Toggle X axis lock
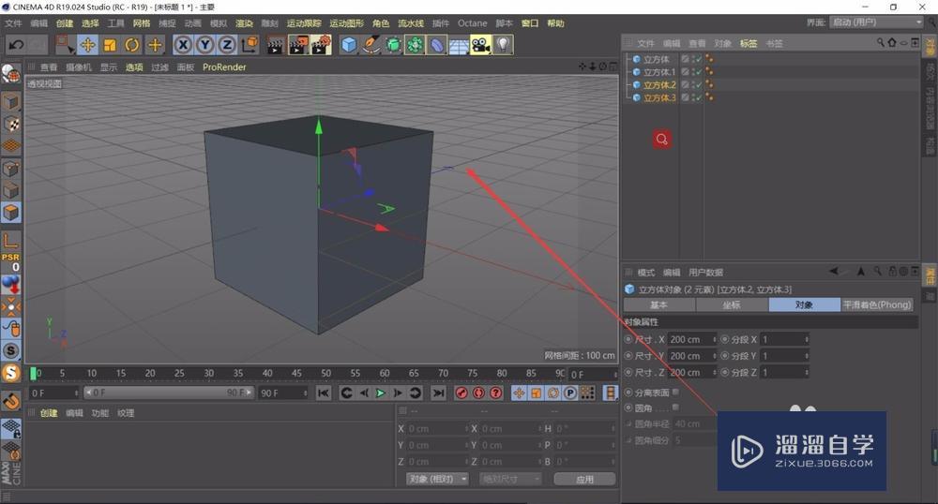Screen dimensions: 938x504 pyautogui.click(x=183, y=45)
